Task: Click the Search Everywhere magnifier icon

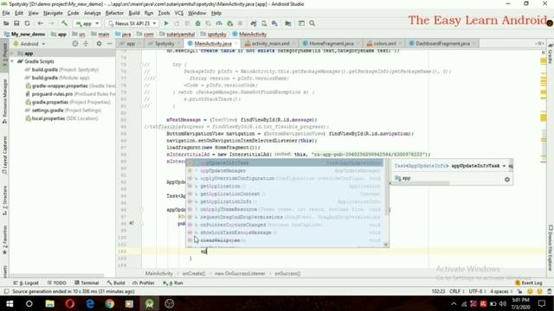Action: tap(312, 23)
